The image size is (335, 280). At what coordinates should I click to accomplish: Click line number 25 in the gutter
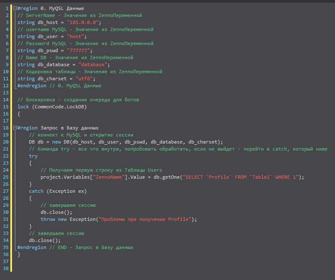6,177
